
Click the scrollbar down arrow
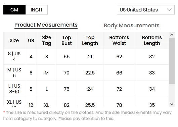pyautogui.click(x=172, y=104)
